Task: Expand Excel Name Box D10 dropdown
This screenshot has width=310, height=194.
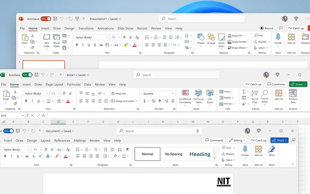Action: (x=23, y=116)
